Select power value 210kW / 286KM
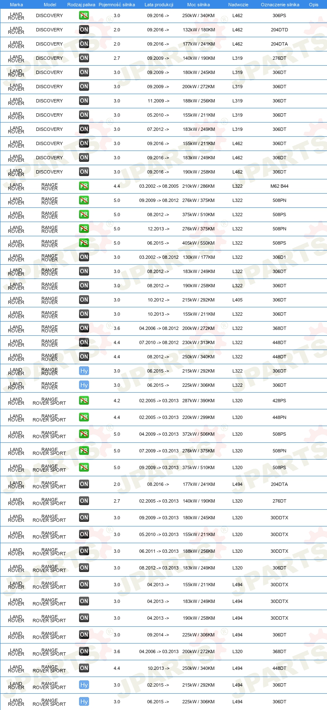This screenshot has width=327, height=710. 199,186
